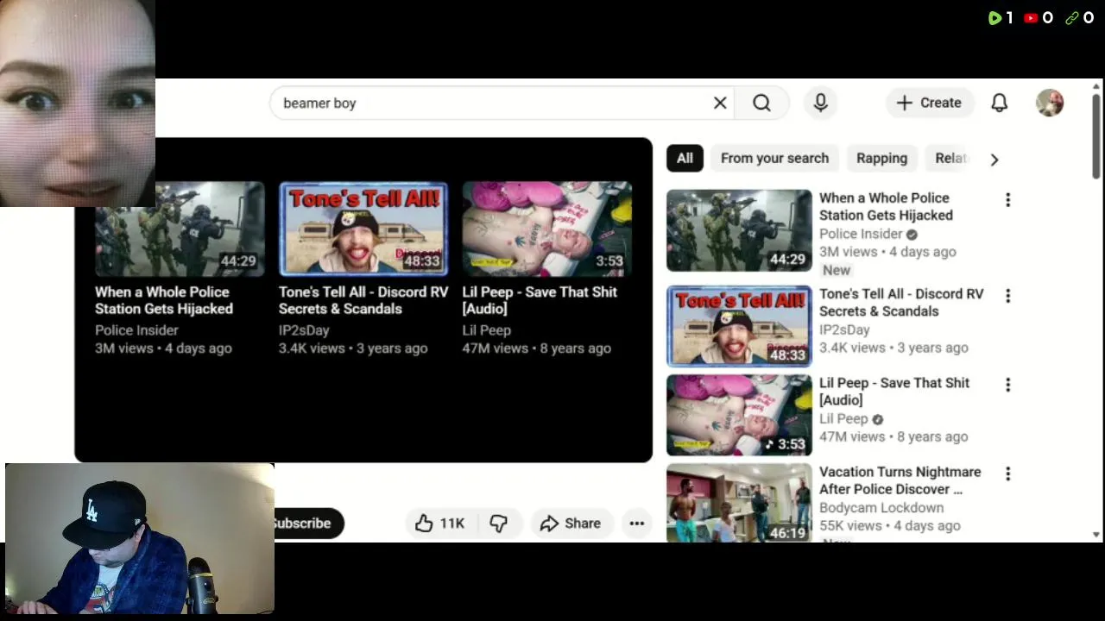Like the video with 11K thumbs-up
This screenshot has height=621, width=1105.
[440, 524]
